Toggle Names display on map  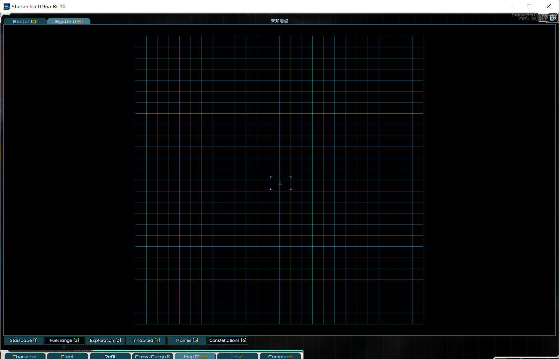[187, 340]
